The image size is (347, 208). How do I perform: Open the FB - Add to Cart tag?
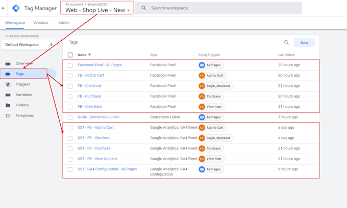[x=91, y=75]
